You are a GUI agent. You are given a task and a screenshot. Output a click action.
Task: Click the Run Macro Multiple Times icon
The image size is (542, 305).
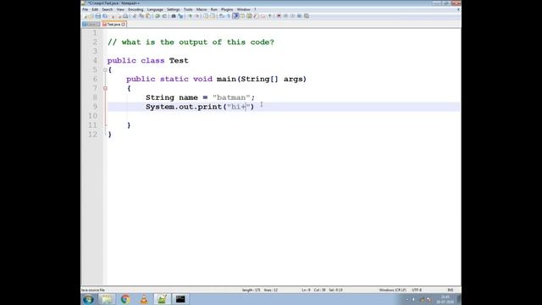(299, 16)
